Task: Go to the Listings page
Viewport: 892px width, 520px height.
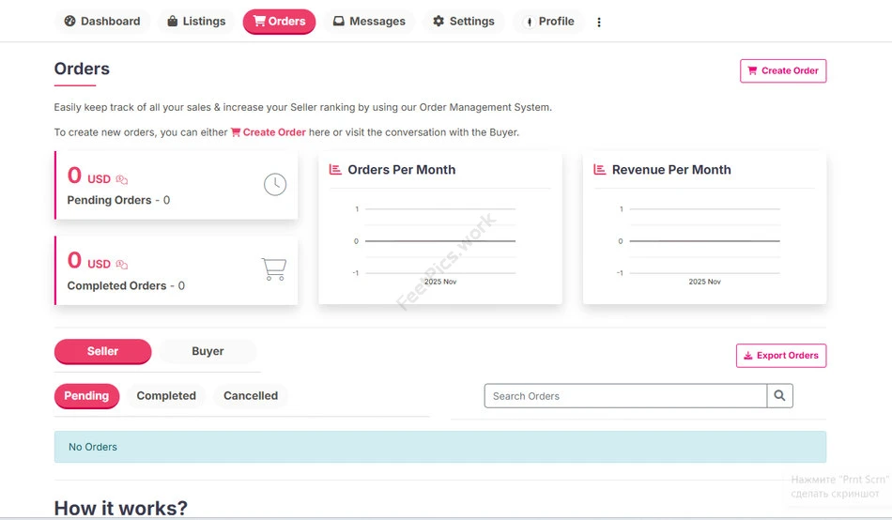Action: (196, 22)
